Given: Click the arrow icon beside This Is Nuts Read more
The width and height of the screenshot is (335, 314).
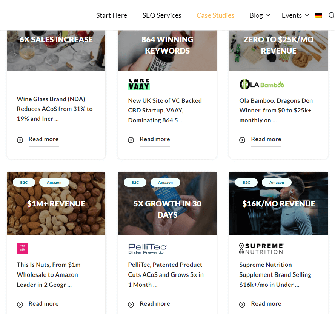Looking at the screenshot, I should coord(20,305).
